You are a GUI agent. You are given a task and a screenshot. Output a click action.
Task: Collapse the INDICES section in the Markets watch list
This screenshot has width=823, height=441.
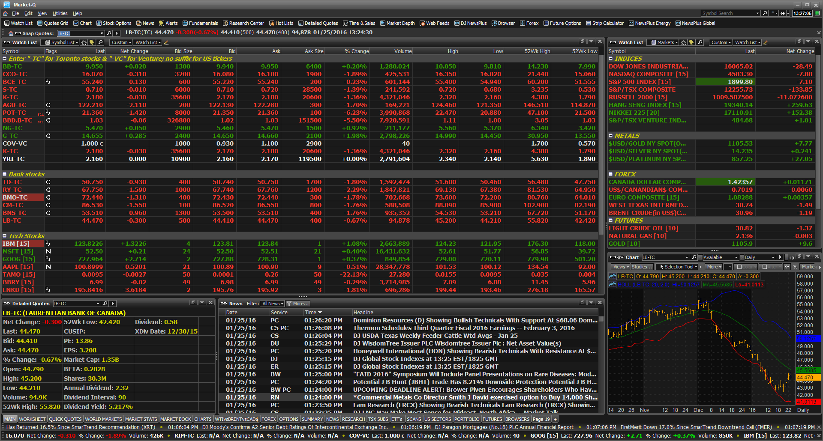pos(610,59)
